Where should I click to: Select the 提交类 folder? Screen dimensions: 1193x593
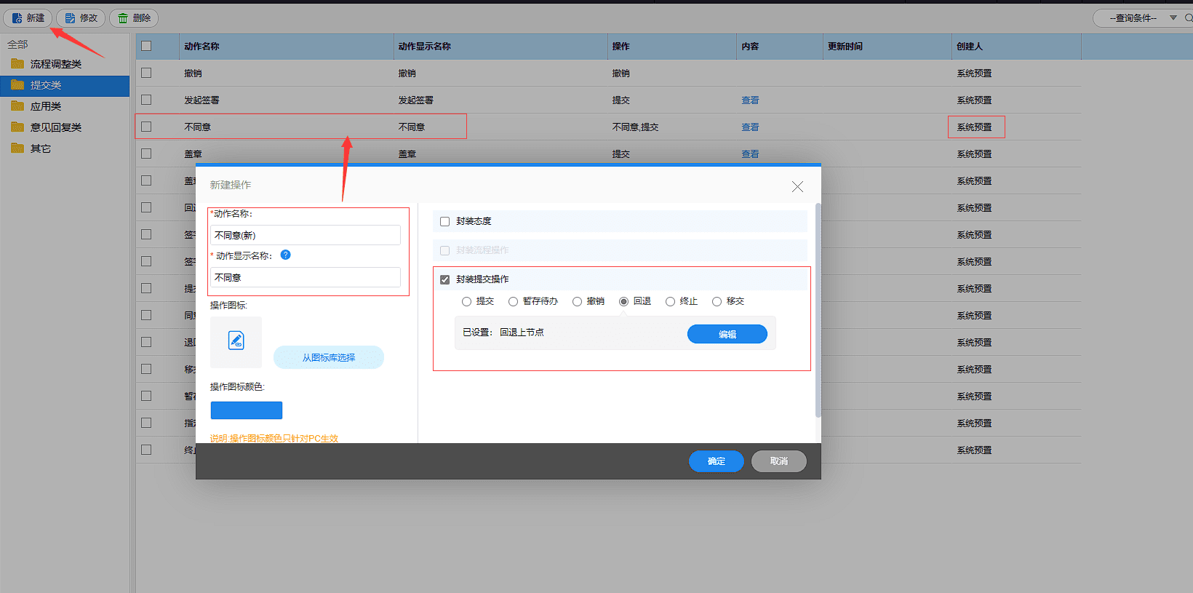pyautogui.click(x=65, y=85)
